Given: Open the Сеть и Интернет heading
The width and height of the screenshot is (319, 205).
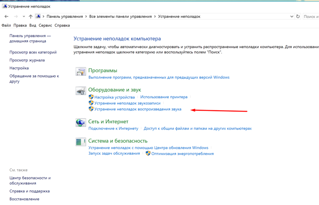Looking at the screenshot, I should click(108, 121).
